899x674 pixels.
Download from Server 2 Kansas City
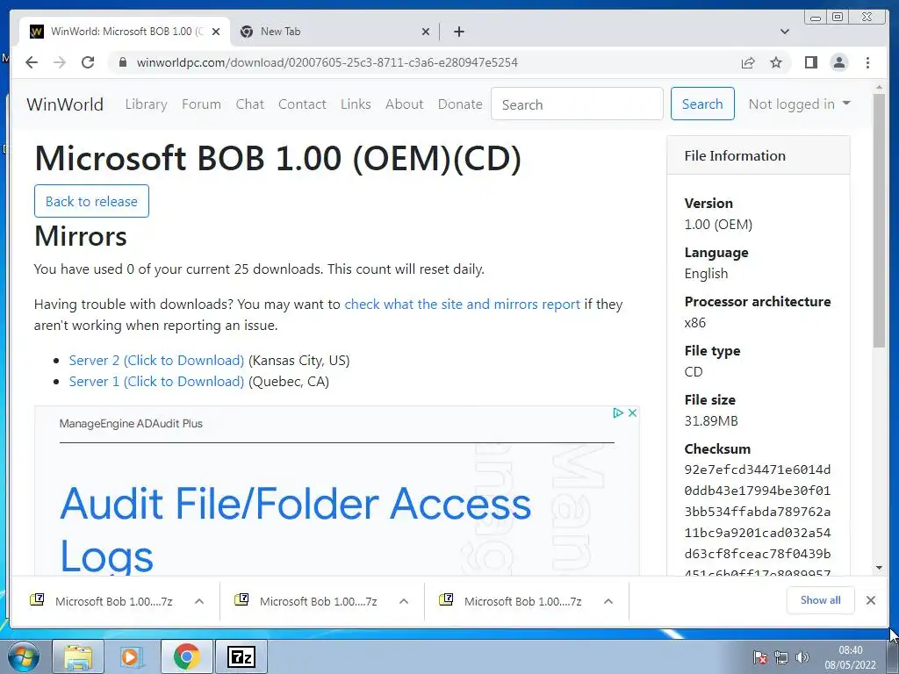tap(156, 361)
